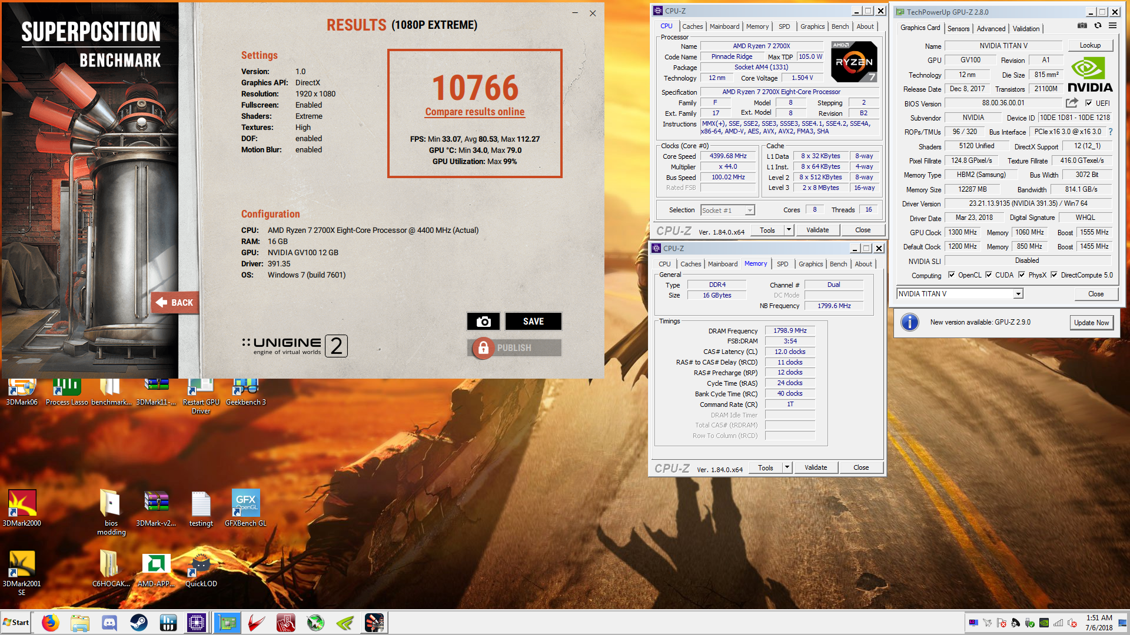
Task: Click Validate in upper CPU-Z window
Action: click(x=817, y=230)
